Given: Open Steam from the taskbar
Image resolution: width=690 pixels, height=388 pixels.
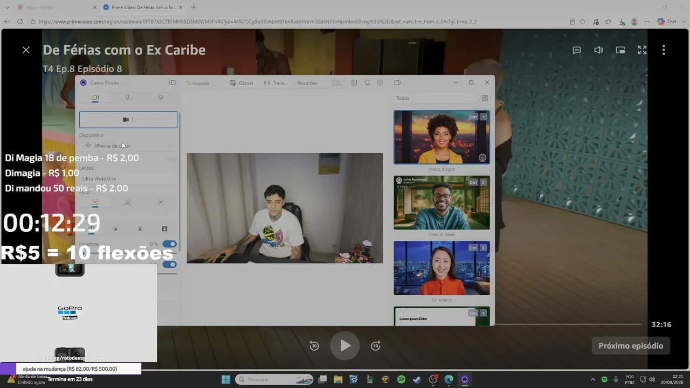Looking at the screenshot, I should coord(417,379).
